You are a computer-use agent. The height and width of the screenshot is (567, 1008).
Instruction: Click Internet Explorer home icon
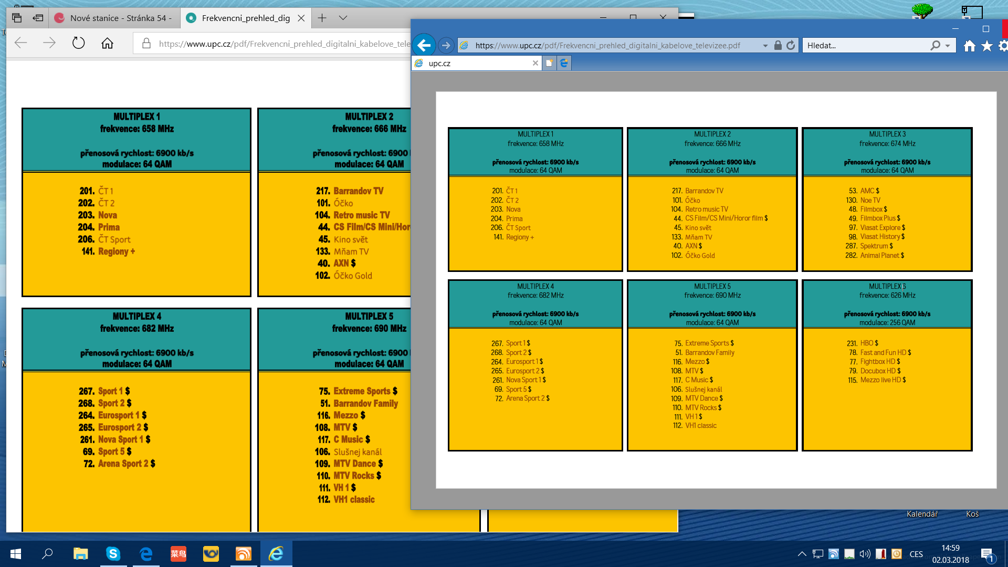[x=969, y=46]
